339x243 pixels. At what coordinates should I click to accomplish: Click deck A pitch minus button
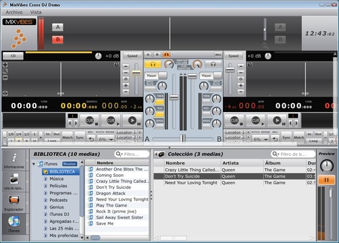click(x=126, y=72)
